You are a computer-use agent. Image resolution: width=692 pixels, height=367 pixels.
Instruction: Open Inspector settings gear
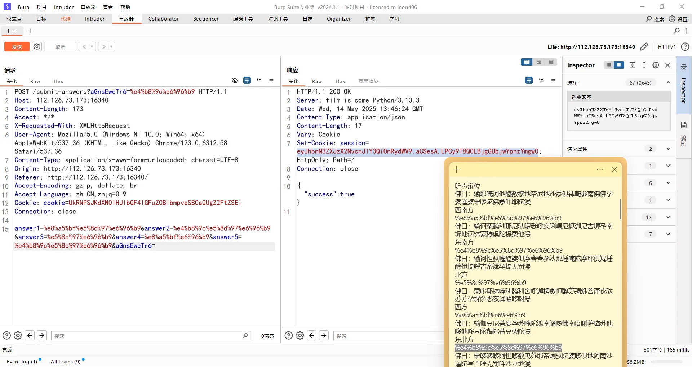point(656,65)
